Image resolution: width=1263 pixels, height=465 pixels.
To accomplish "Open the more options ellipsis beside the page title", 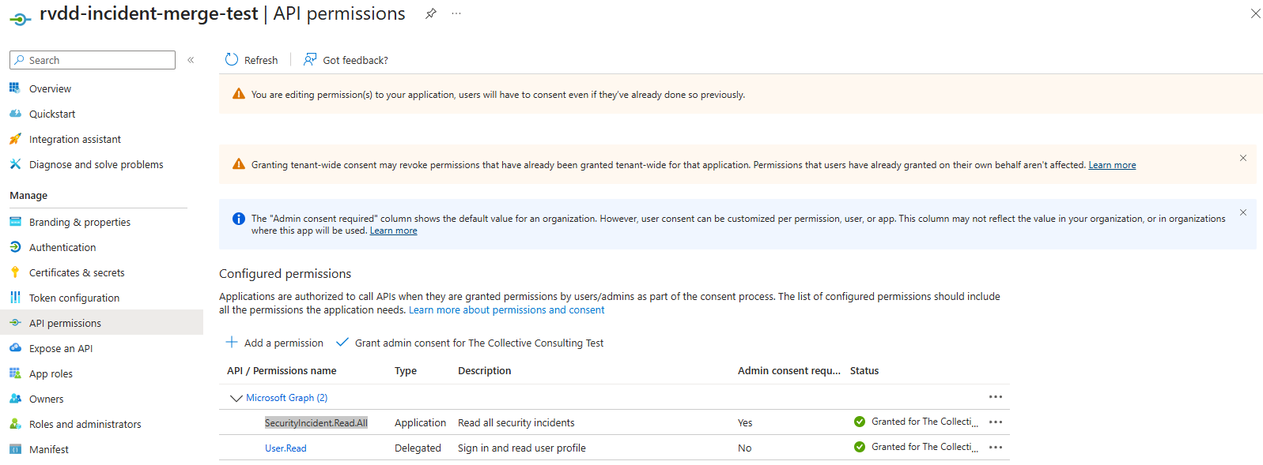I will coord(456,13).
